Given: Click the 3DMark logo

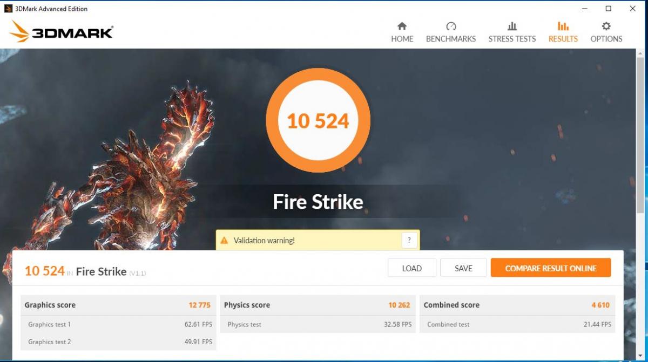Looking at the screenshot, I should [x=61, y=32].
